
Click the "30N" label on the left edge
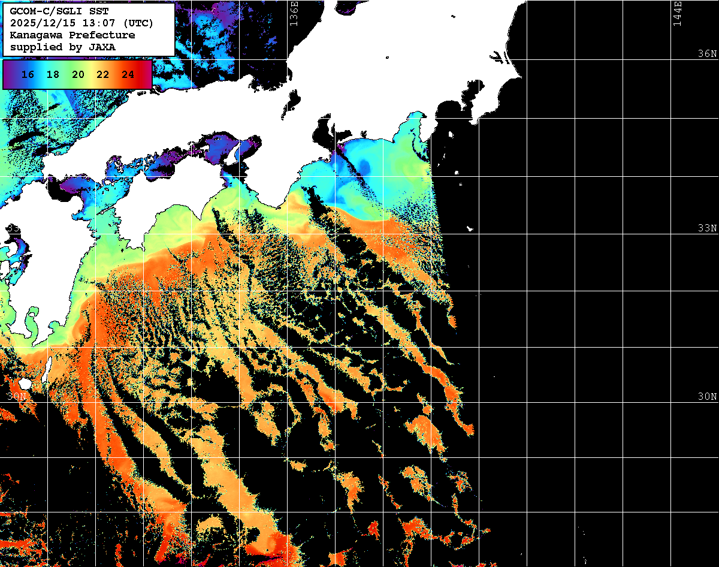pos(17,397)
